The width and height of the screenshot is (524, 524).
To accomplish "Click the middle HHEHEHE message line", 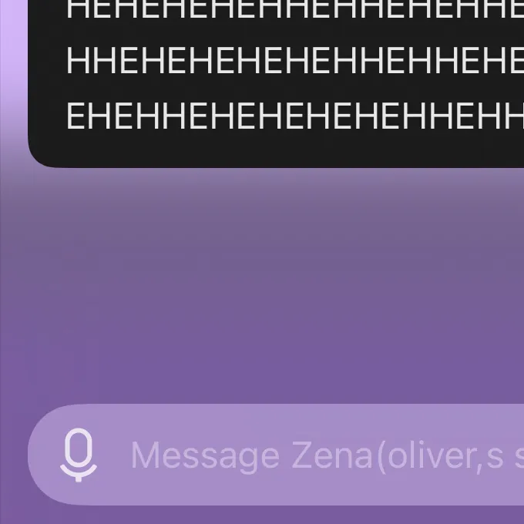I will (x=294, y=60).
